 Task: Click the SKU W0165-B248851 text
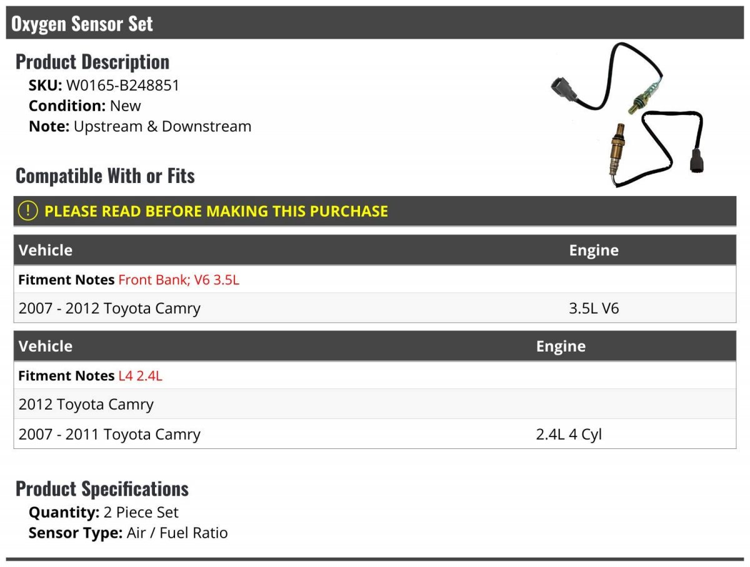104,86
